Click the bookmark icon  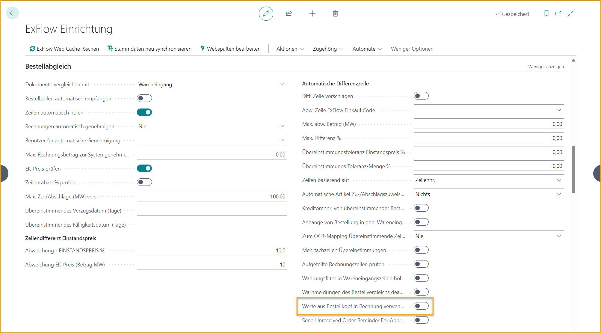pyautogui.click(x=546, y=13)
